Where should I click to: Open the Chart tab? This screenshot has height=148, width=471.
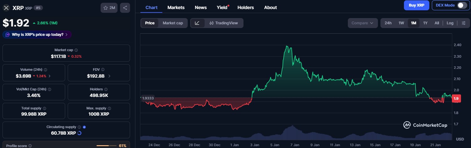pyautogui.click(x=151, y=7)
